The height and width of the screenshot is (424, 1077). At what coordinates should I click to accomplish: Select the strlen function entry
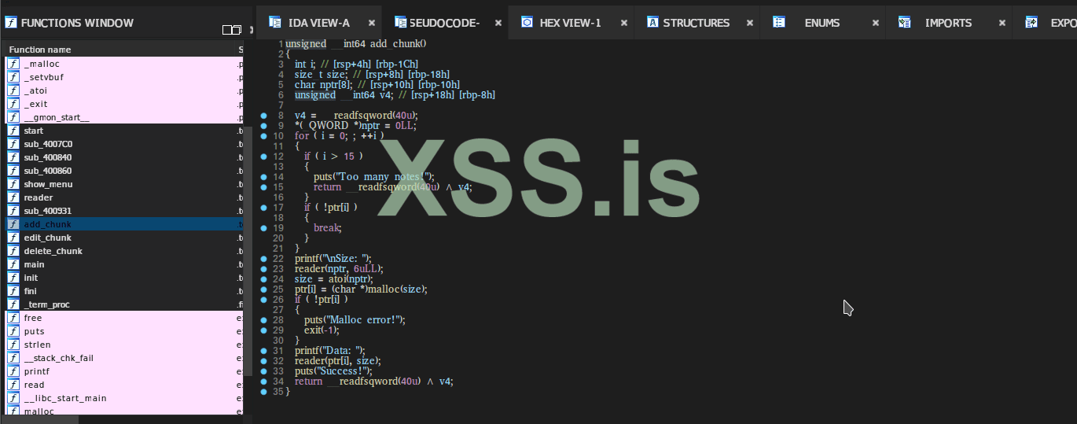coord(124,345)
